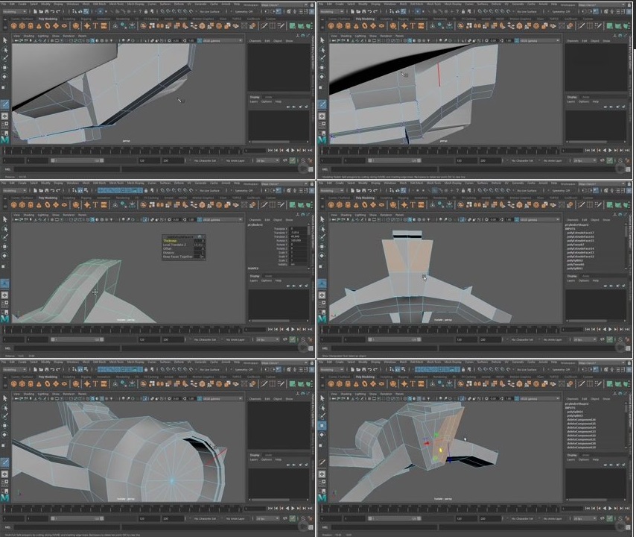Select 'deleteComponent26' in bottom-right channel box
This screenshot has height=537, width=636.
(581, 420)
